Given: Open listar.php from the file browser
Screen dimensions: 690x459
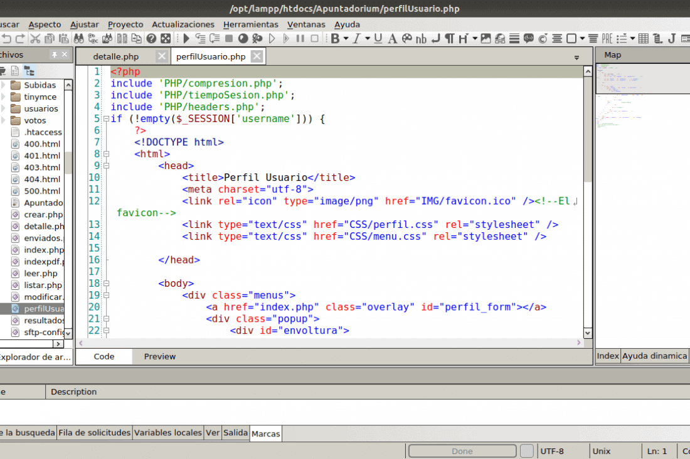Looking at the screenshot, I should click(x=38, y=285).
